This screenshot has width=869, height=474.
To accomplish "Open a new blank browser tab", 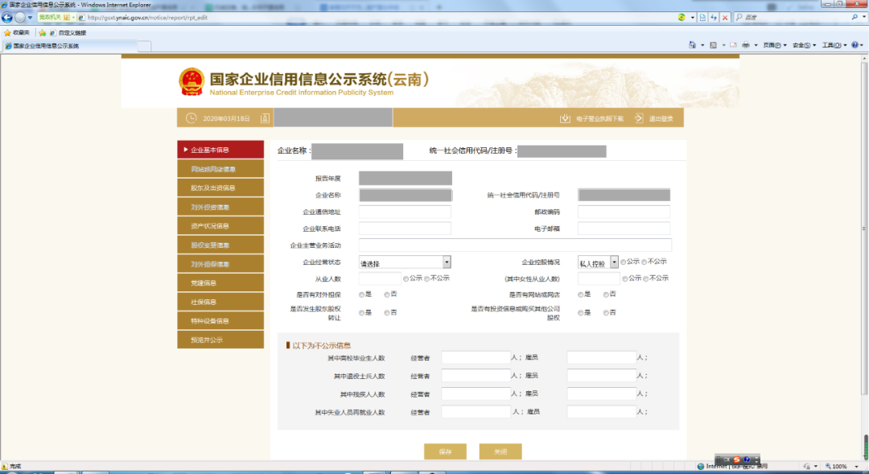I will (144, 46).
